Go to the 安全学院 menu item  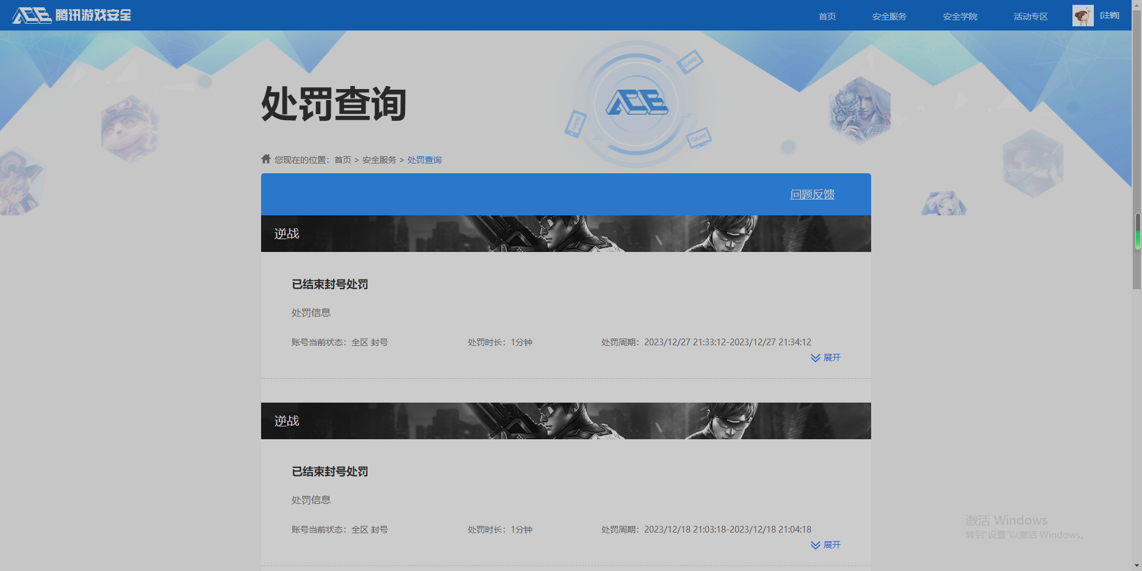point(960,16)
